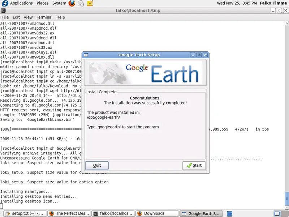
Task: Open the terminal Help menu
Action: [x=61, y=17]
